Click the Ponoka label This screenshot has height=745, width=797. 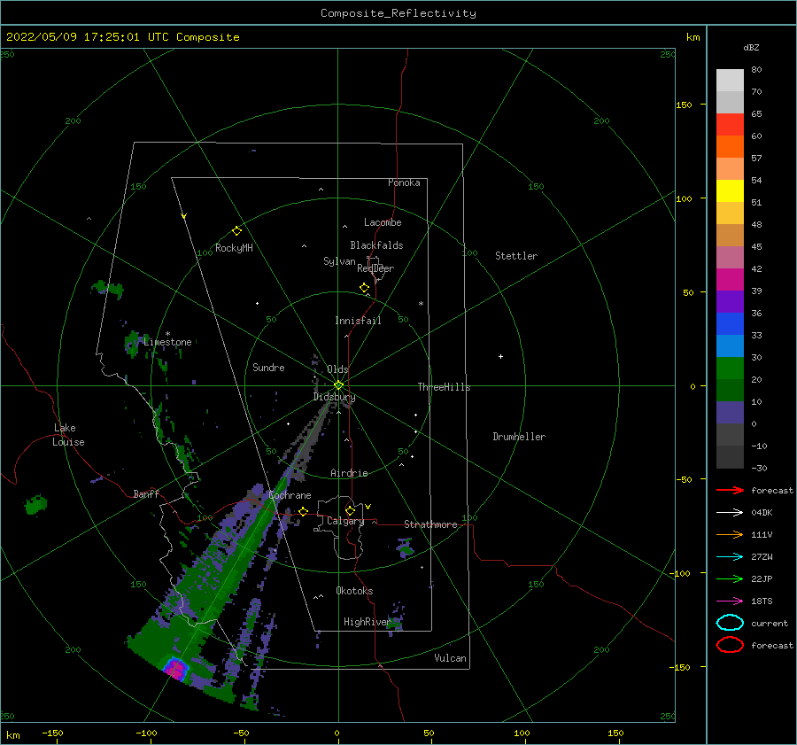(404, 182)
